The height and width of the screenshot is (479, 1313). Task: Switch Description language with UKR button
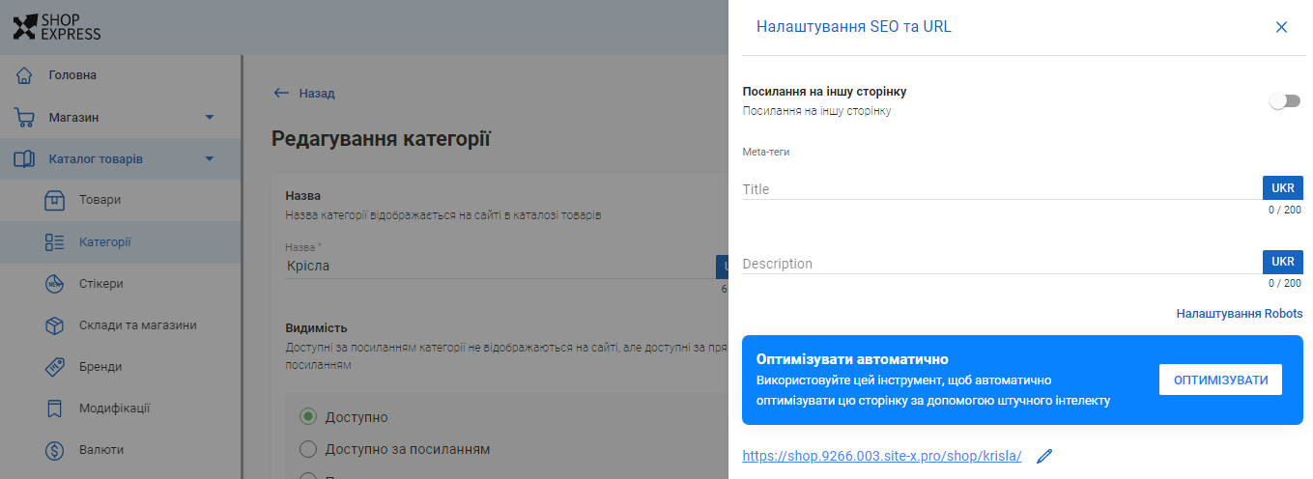pyautogui.click(x=1283, y=262)
